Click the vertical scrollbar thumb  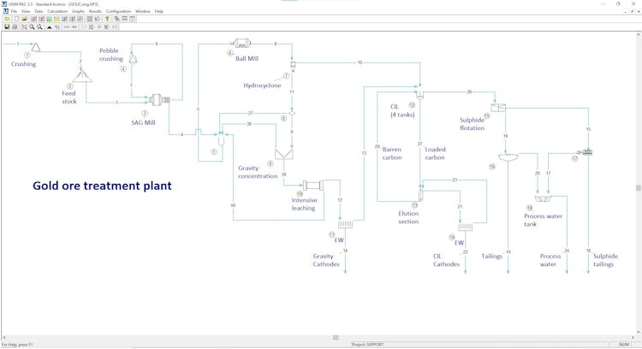(638, 188)
